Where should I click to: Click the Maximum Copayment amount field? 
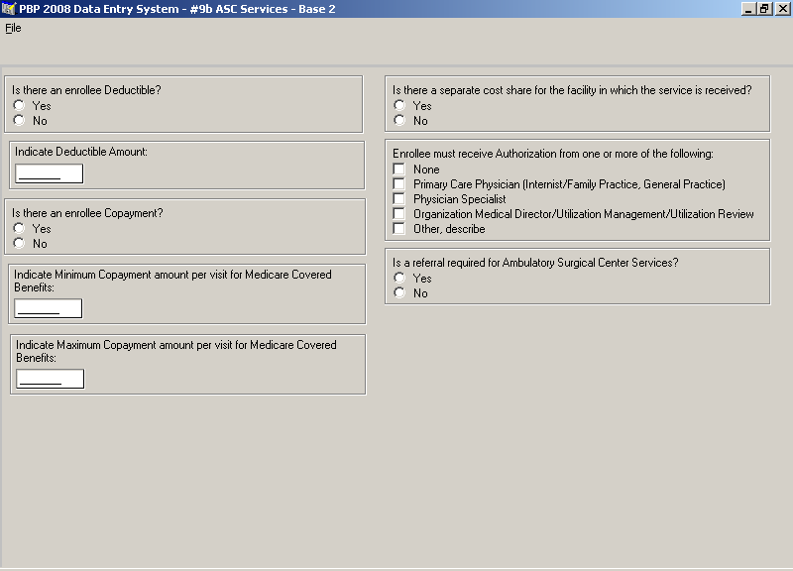click(50, 379)
